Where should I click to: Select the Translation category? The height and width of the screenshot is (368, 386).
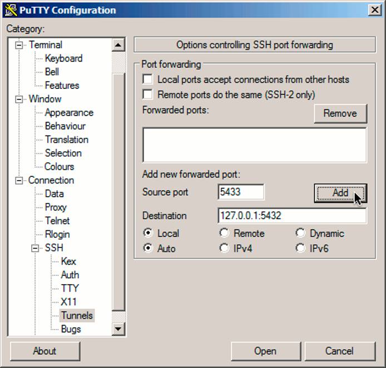67,140
